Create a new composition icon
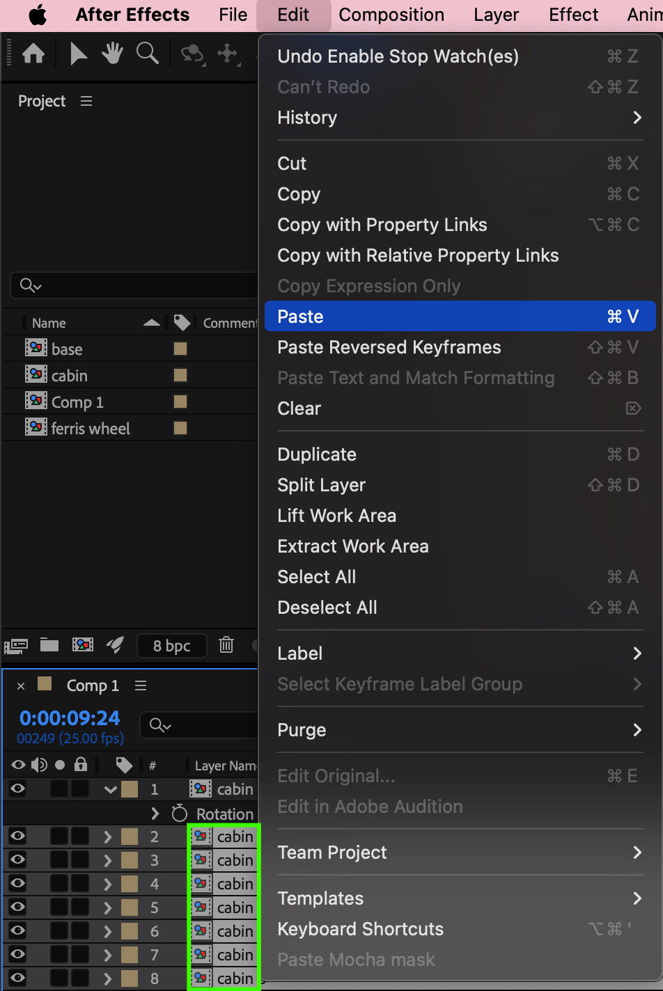 click(x=83, y=645)
